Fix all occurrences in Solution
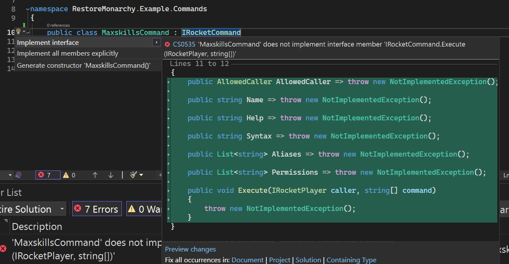The image size is (509, 264). pos(308,260)
